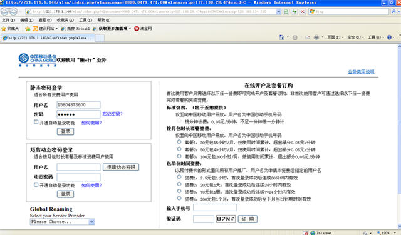Expand the Home button dropdown arrow
This screenshot has width=401, height=235.
pos(288,37)
